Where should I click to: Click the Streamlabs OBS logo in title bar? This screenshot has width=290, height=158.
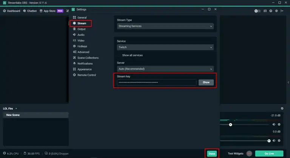(x=5, y=3)
